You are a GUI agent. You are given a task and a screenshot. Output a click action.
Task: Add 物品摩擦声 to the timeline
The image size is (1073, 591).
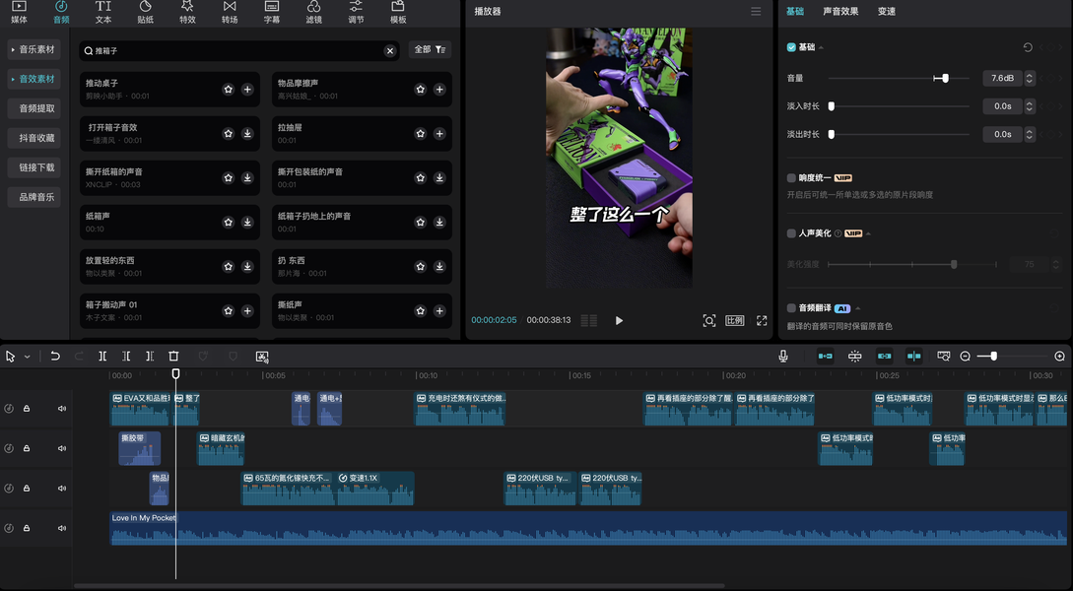(439, 89)
